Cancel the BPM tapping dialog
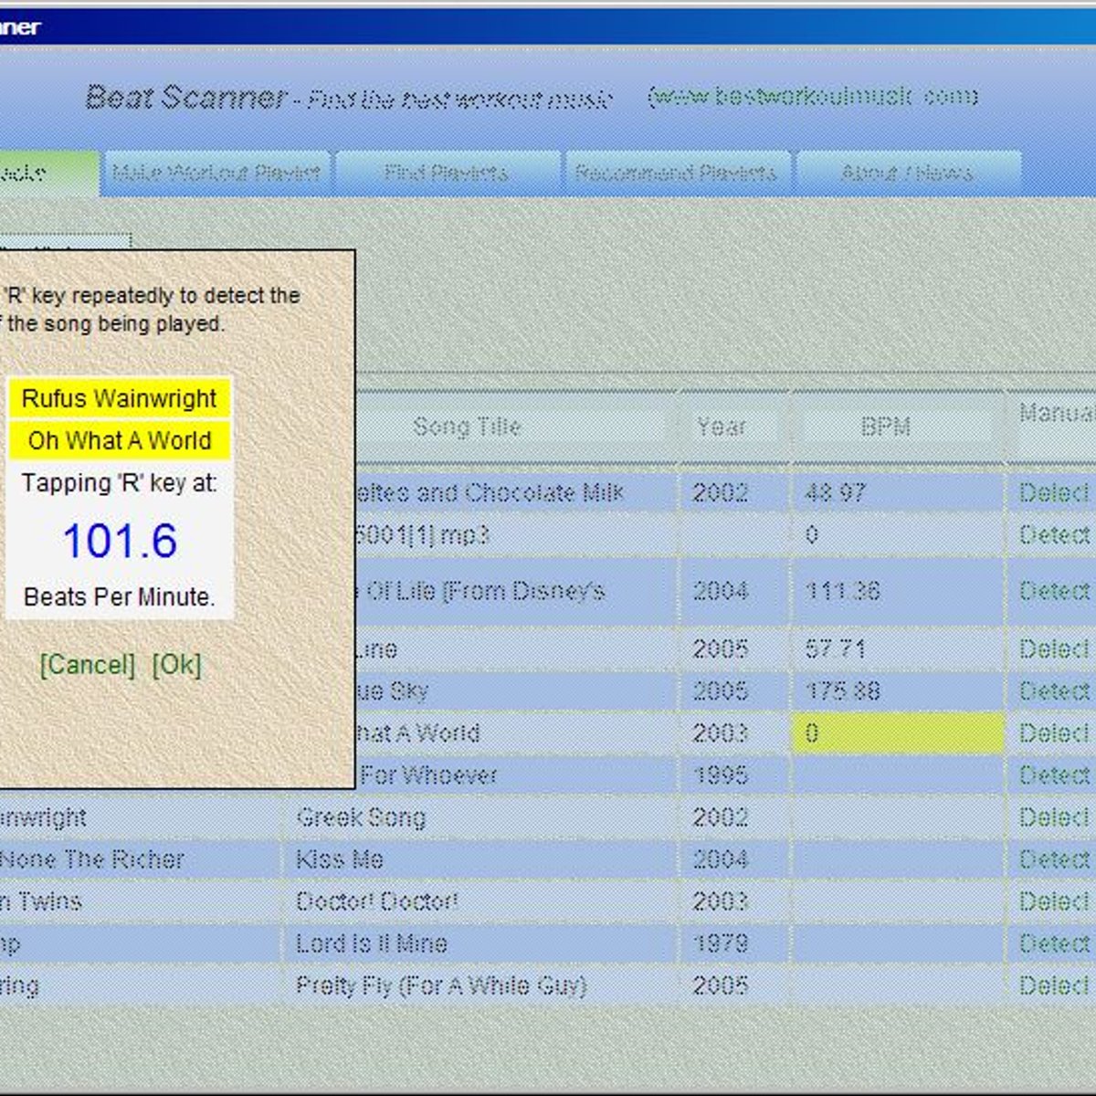1096x1096 pixels. pyautogui.click(x=88, y=664)
